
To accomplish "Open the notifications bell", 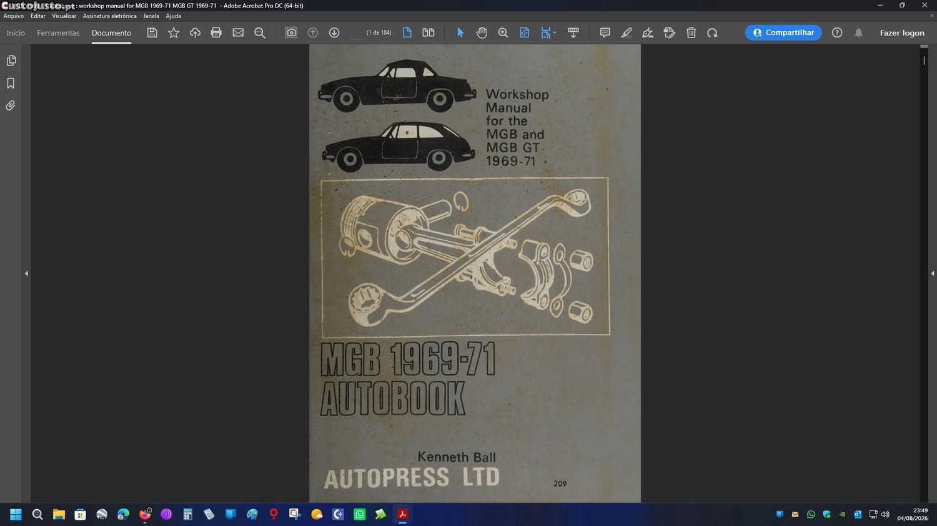I will [x=859, y=32].
